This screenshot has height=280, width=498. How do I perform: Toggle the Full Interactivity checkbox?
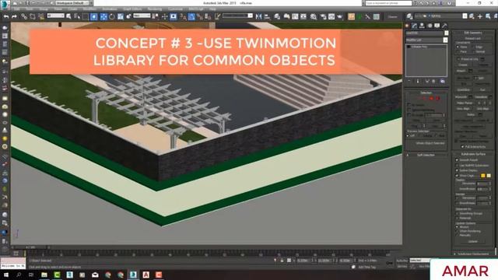(x=462, y=147)
